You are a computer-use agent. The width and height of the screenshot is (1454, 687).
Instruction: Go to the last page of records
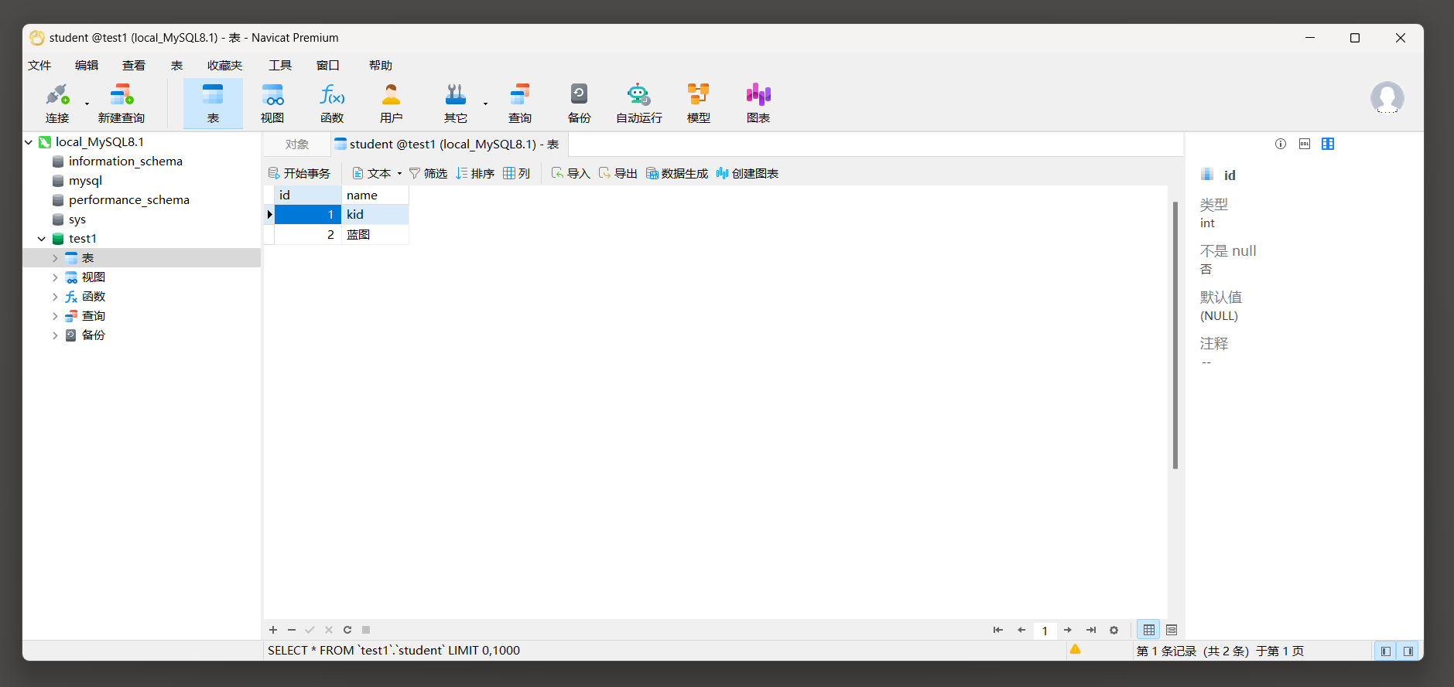[1091, 630]
